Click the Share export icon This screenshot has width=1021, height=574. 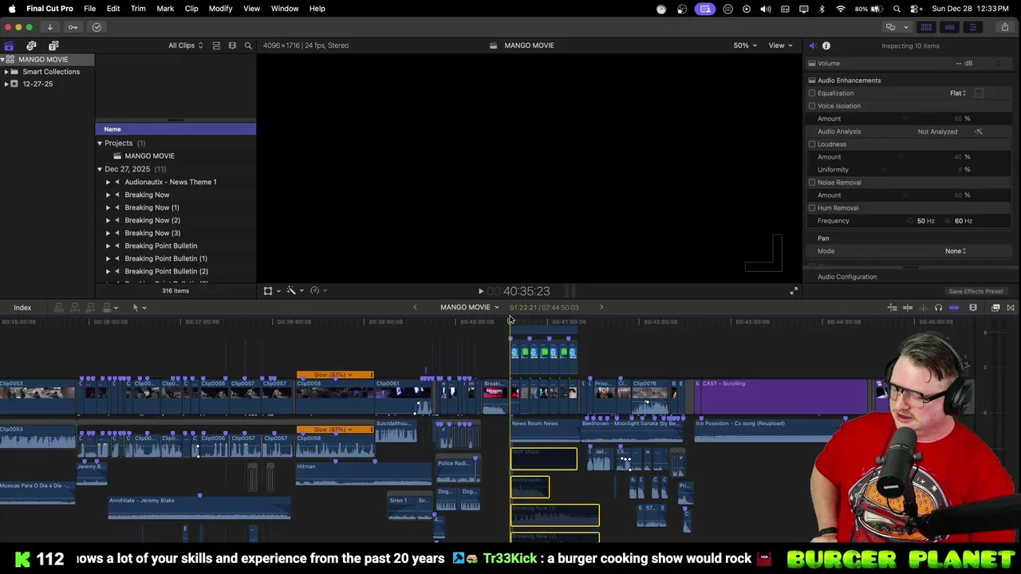point(1004,27)
